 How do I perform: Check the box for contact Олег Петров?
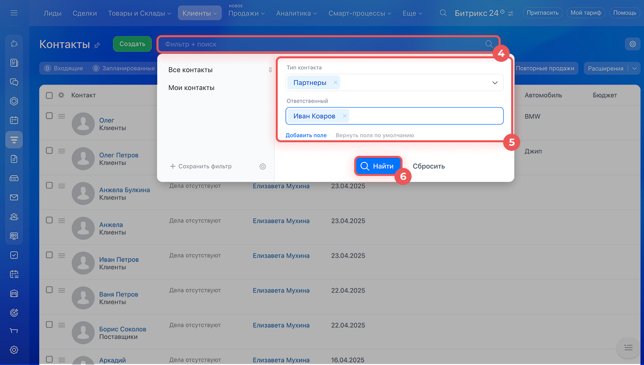[49, 150]
